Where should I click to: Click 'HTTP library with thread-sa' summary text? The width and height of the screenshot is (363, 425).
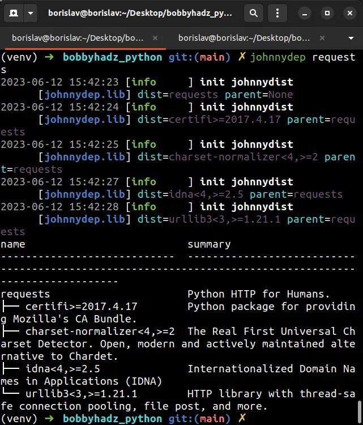click(271, 394)
